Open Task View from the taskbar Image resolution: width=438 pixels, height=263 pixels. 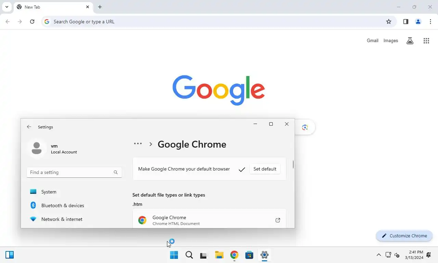pyautogui.click(x=204, y=255)
